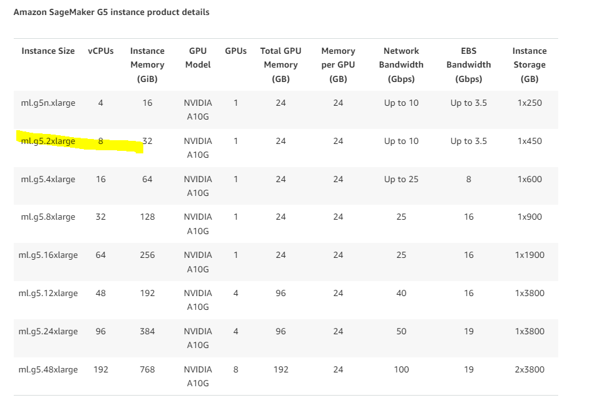This screenshot has width=612, height=400.
Task: Click the 'Instance Storage (GB)' column header
Action: coord(529,65)
